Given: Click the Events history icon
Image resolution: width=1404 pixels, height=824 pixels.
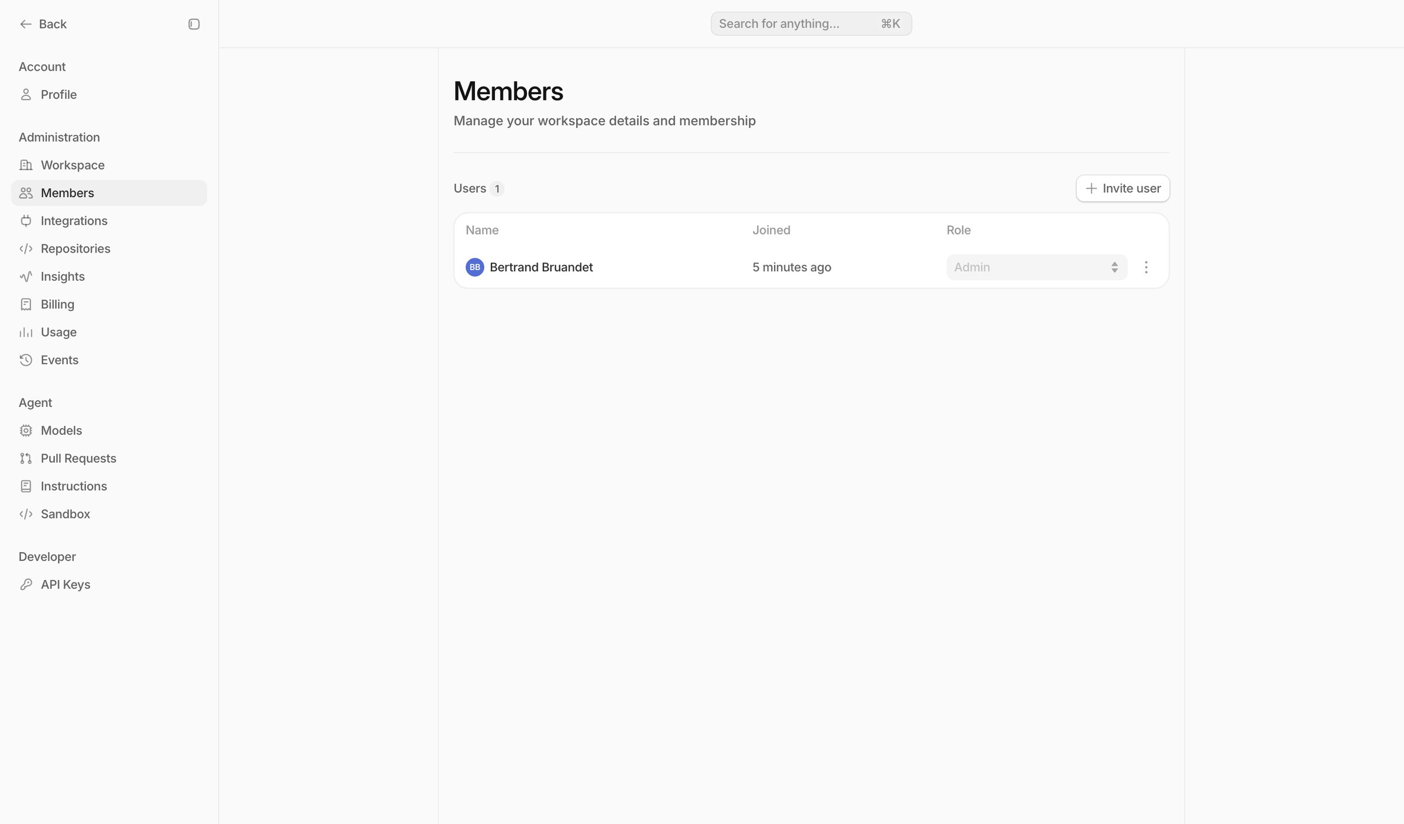Looking at the screenshot, I should (x=26, y=360).
